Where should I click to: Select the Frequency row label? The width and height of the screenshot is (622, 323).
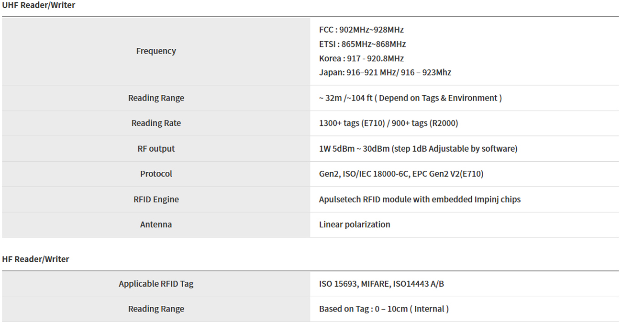click(x=156, y=51)
